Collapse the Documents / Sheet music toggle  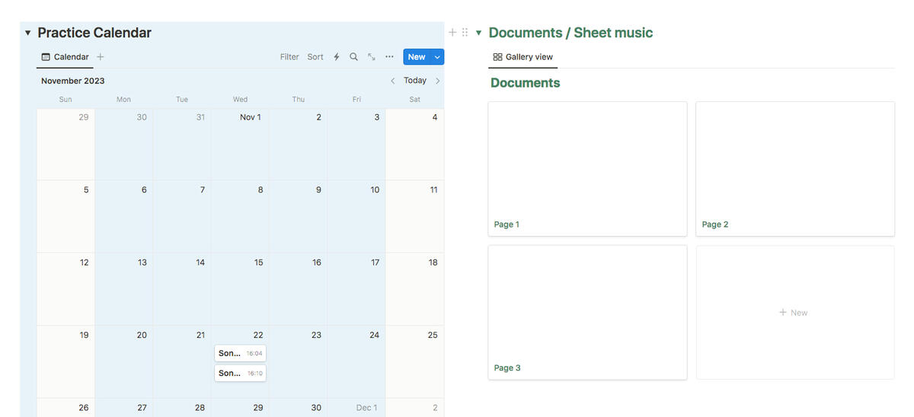pyautogui.click(x=478, y=33)
